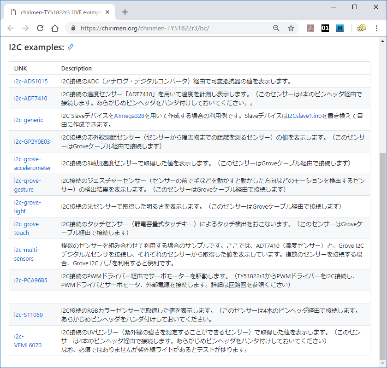Open the PDF extension icon
The width and height of the screenshot is (387, 368).
point(311,28)
